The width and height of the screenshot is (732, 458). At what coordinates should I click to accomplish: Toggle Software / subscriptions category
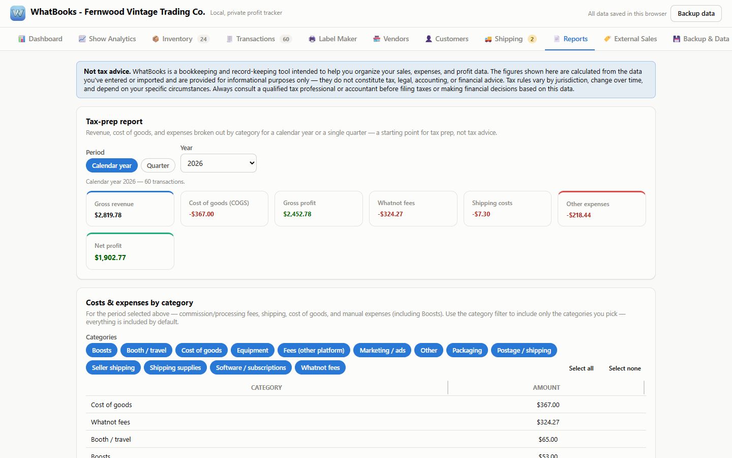[251, 367]
